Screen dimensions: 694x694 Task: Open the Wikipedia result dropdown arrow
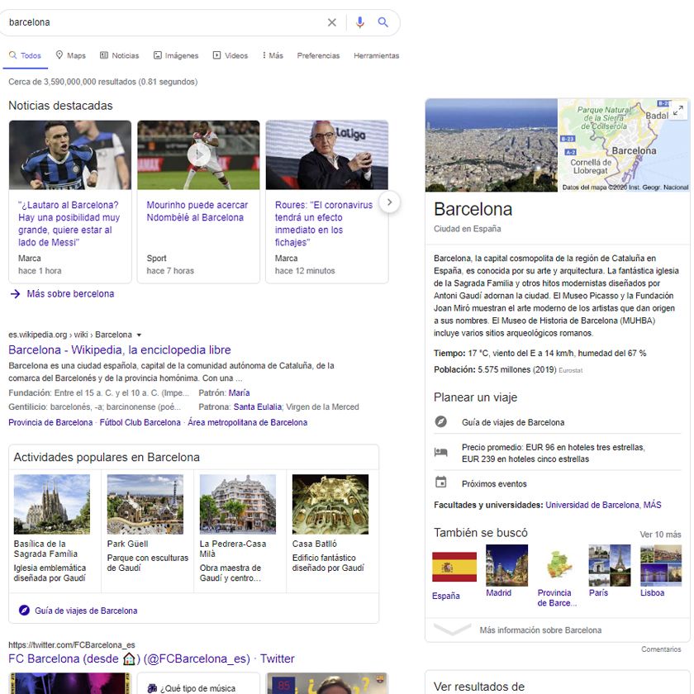click(139, 335)
